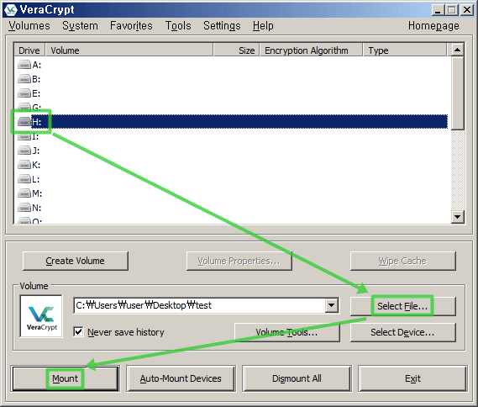Open the Volumes menu
478x407 pixels.
(x=29, y=26)
